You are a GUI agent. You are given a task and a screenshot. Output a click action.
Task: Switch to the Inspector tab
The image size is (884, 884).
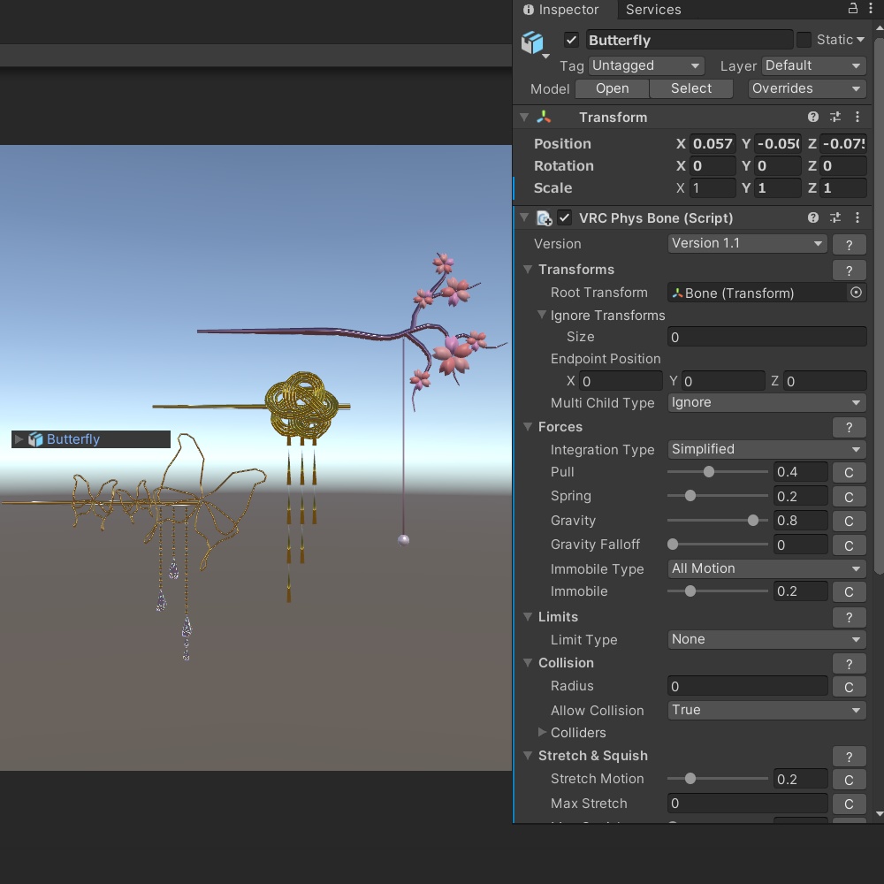point(561,10)
